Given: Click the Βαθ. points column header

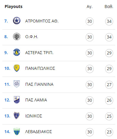Looking at the screenshot, I should tap(109, 7).
